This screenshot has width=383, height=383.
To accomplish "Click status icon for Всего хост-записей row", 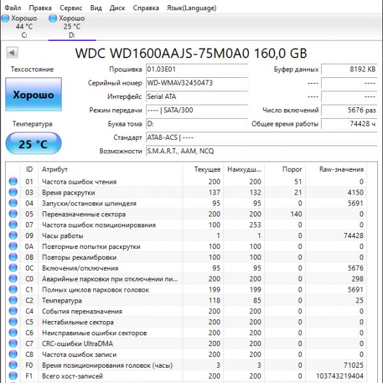I will click(13, 376).
